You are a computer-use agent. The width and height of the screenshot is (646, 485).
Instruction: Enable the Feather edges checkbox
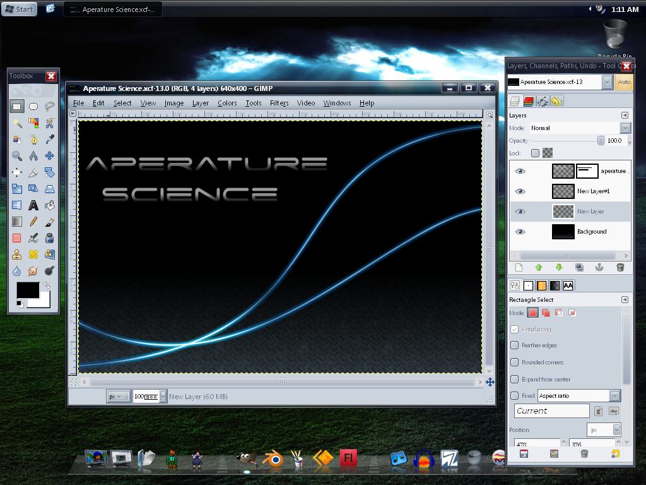515,345
